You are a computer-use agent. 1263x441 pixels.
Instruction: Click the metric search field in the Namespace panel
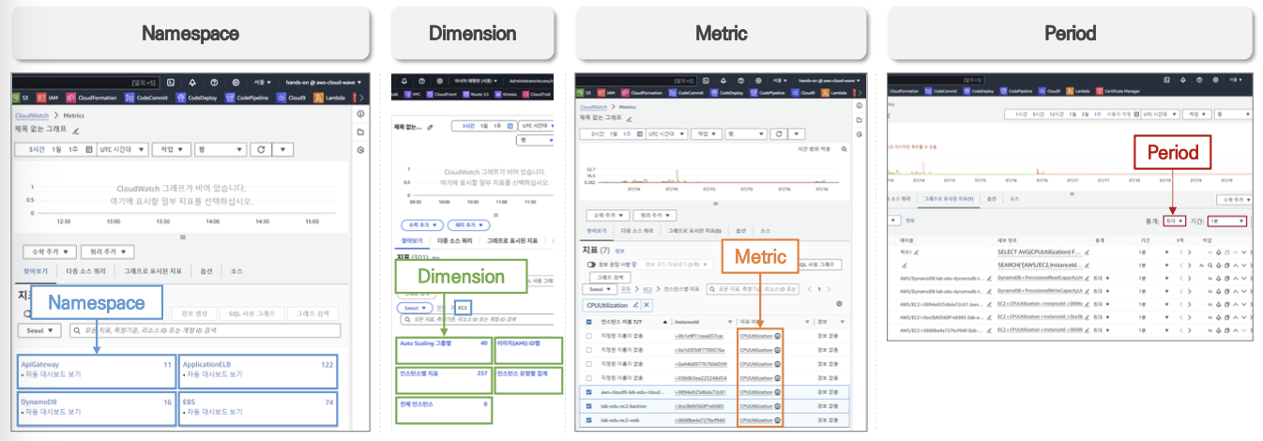215,331
